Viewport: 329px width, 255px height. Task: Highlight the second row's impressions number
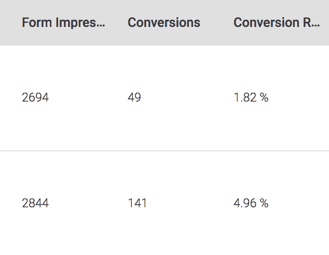(x=35, y=203)
